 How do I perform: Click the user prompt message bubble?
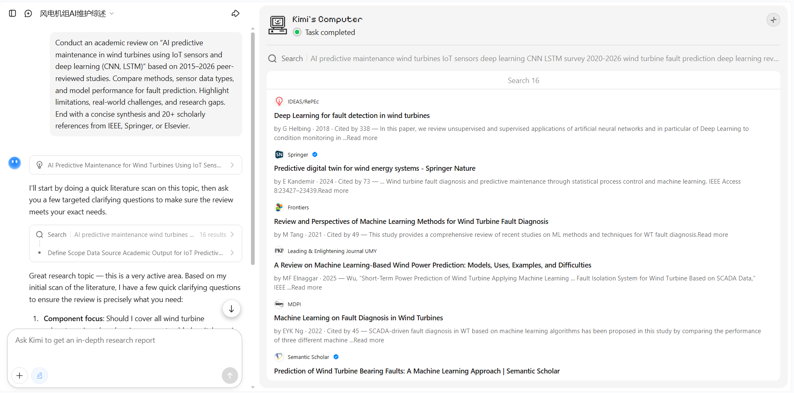coord(146,84)
